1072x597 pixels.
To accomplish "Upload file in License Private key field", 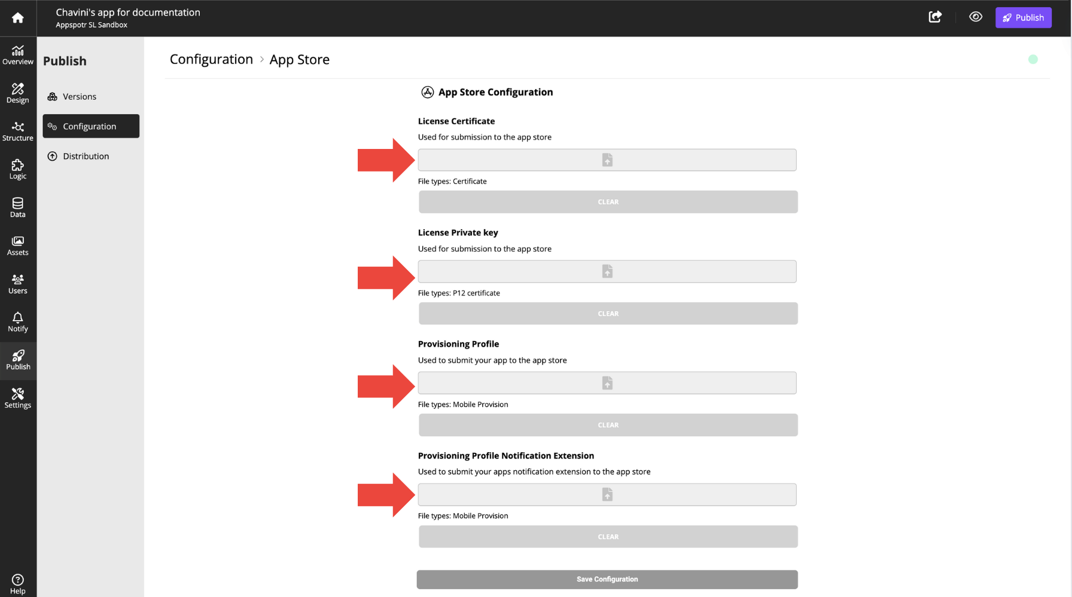I will point(607,272).
